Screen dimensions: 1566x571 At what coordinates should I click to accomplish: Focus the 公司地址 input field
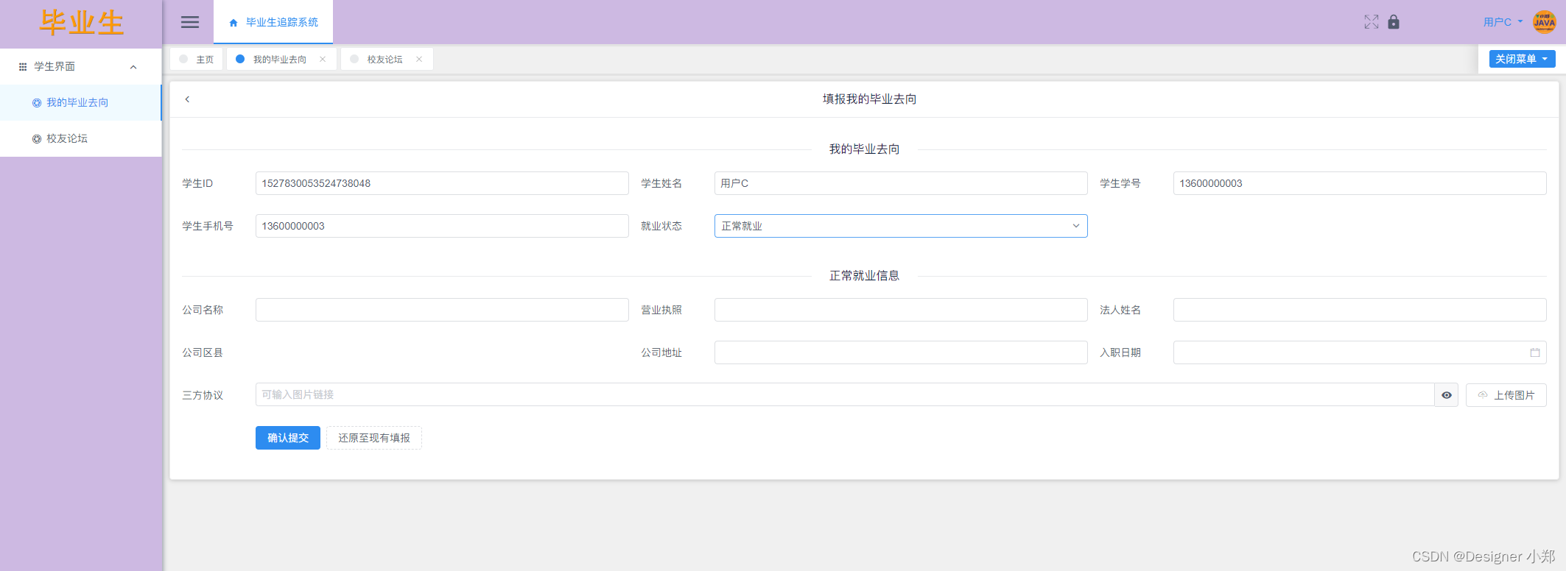click(900, 352)
